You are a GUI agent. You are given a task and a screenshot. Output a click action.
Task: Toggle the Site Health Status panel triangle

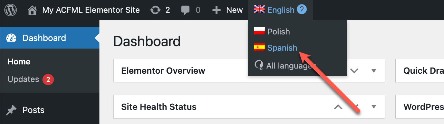point(374,107)
